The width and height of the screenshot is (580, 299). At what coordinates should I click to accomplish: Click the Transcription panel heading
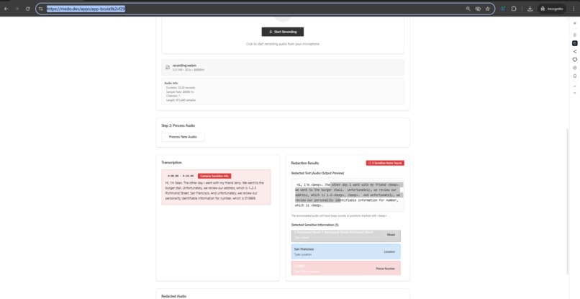[x=171, y=162]
